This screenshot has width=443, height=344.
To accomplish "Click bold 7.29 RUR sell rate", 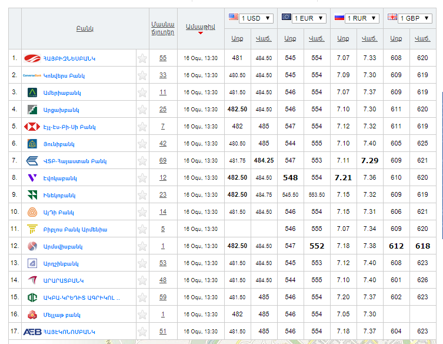I will coord(369,161).
